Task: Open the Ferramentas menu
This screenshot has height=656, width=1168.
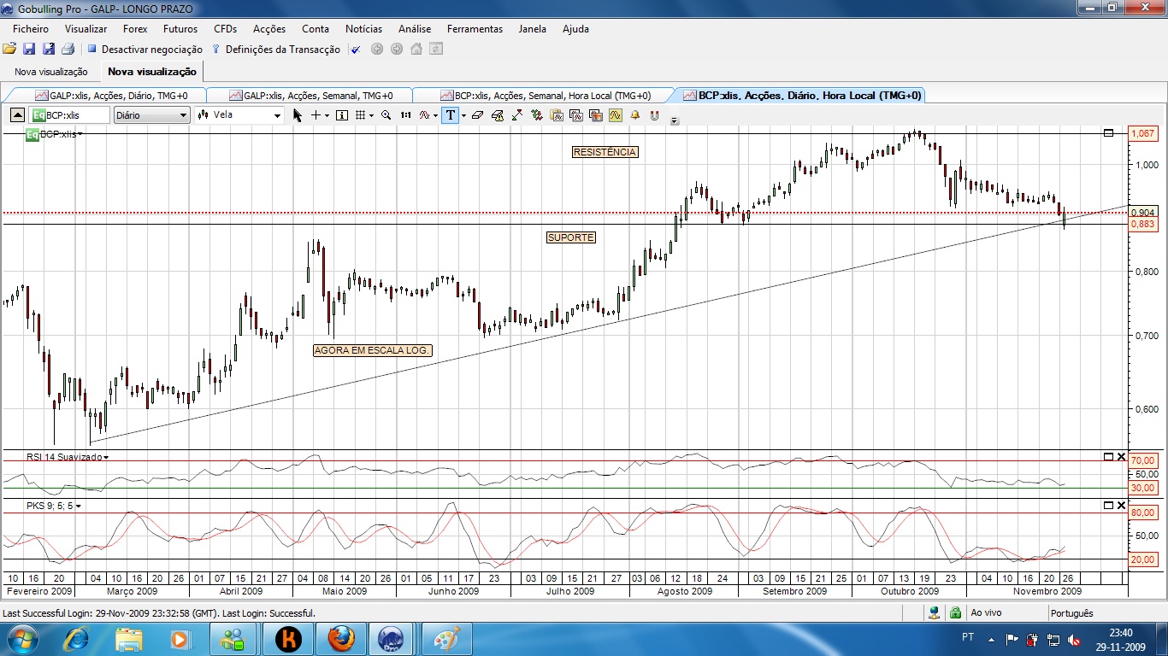Action: click(475, 29)
